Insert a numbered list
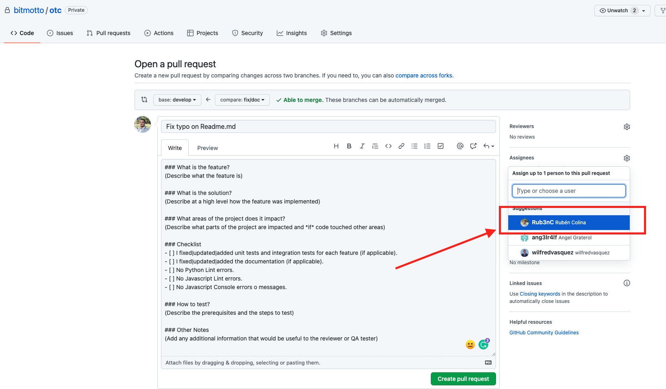The width and height of the screenshot is (666, 389). (x=427, y=146)
